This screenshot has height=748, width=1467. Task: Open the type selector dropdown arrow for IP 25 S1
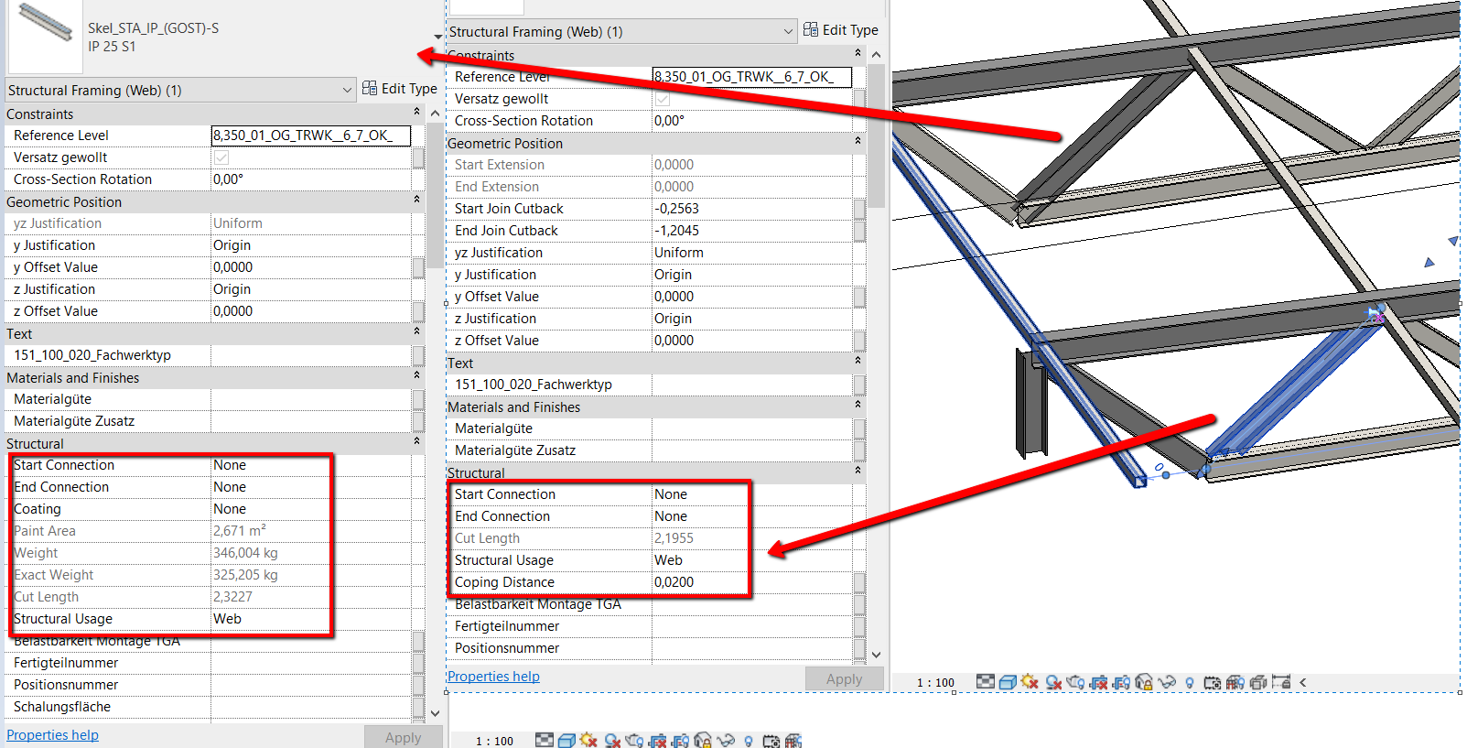pos(437,38)
